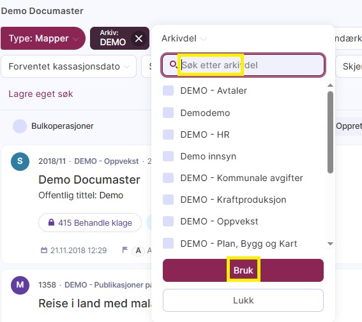Click the S avatar of case 2018/11
The width and height of the screenshot is (362, 322).
tap(20, 161)
